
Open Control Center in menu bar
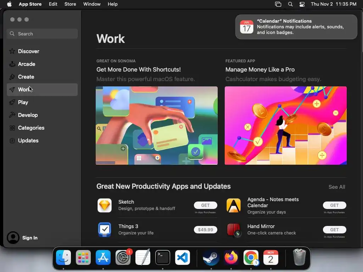[302, 4]
